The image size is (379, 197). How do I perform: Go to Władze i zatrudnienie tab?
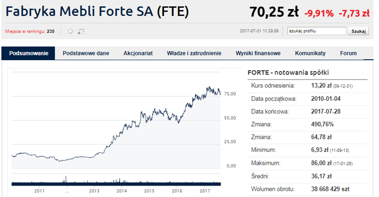(194, 53)
